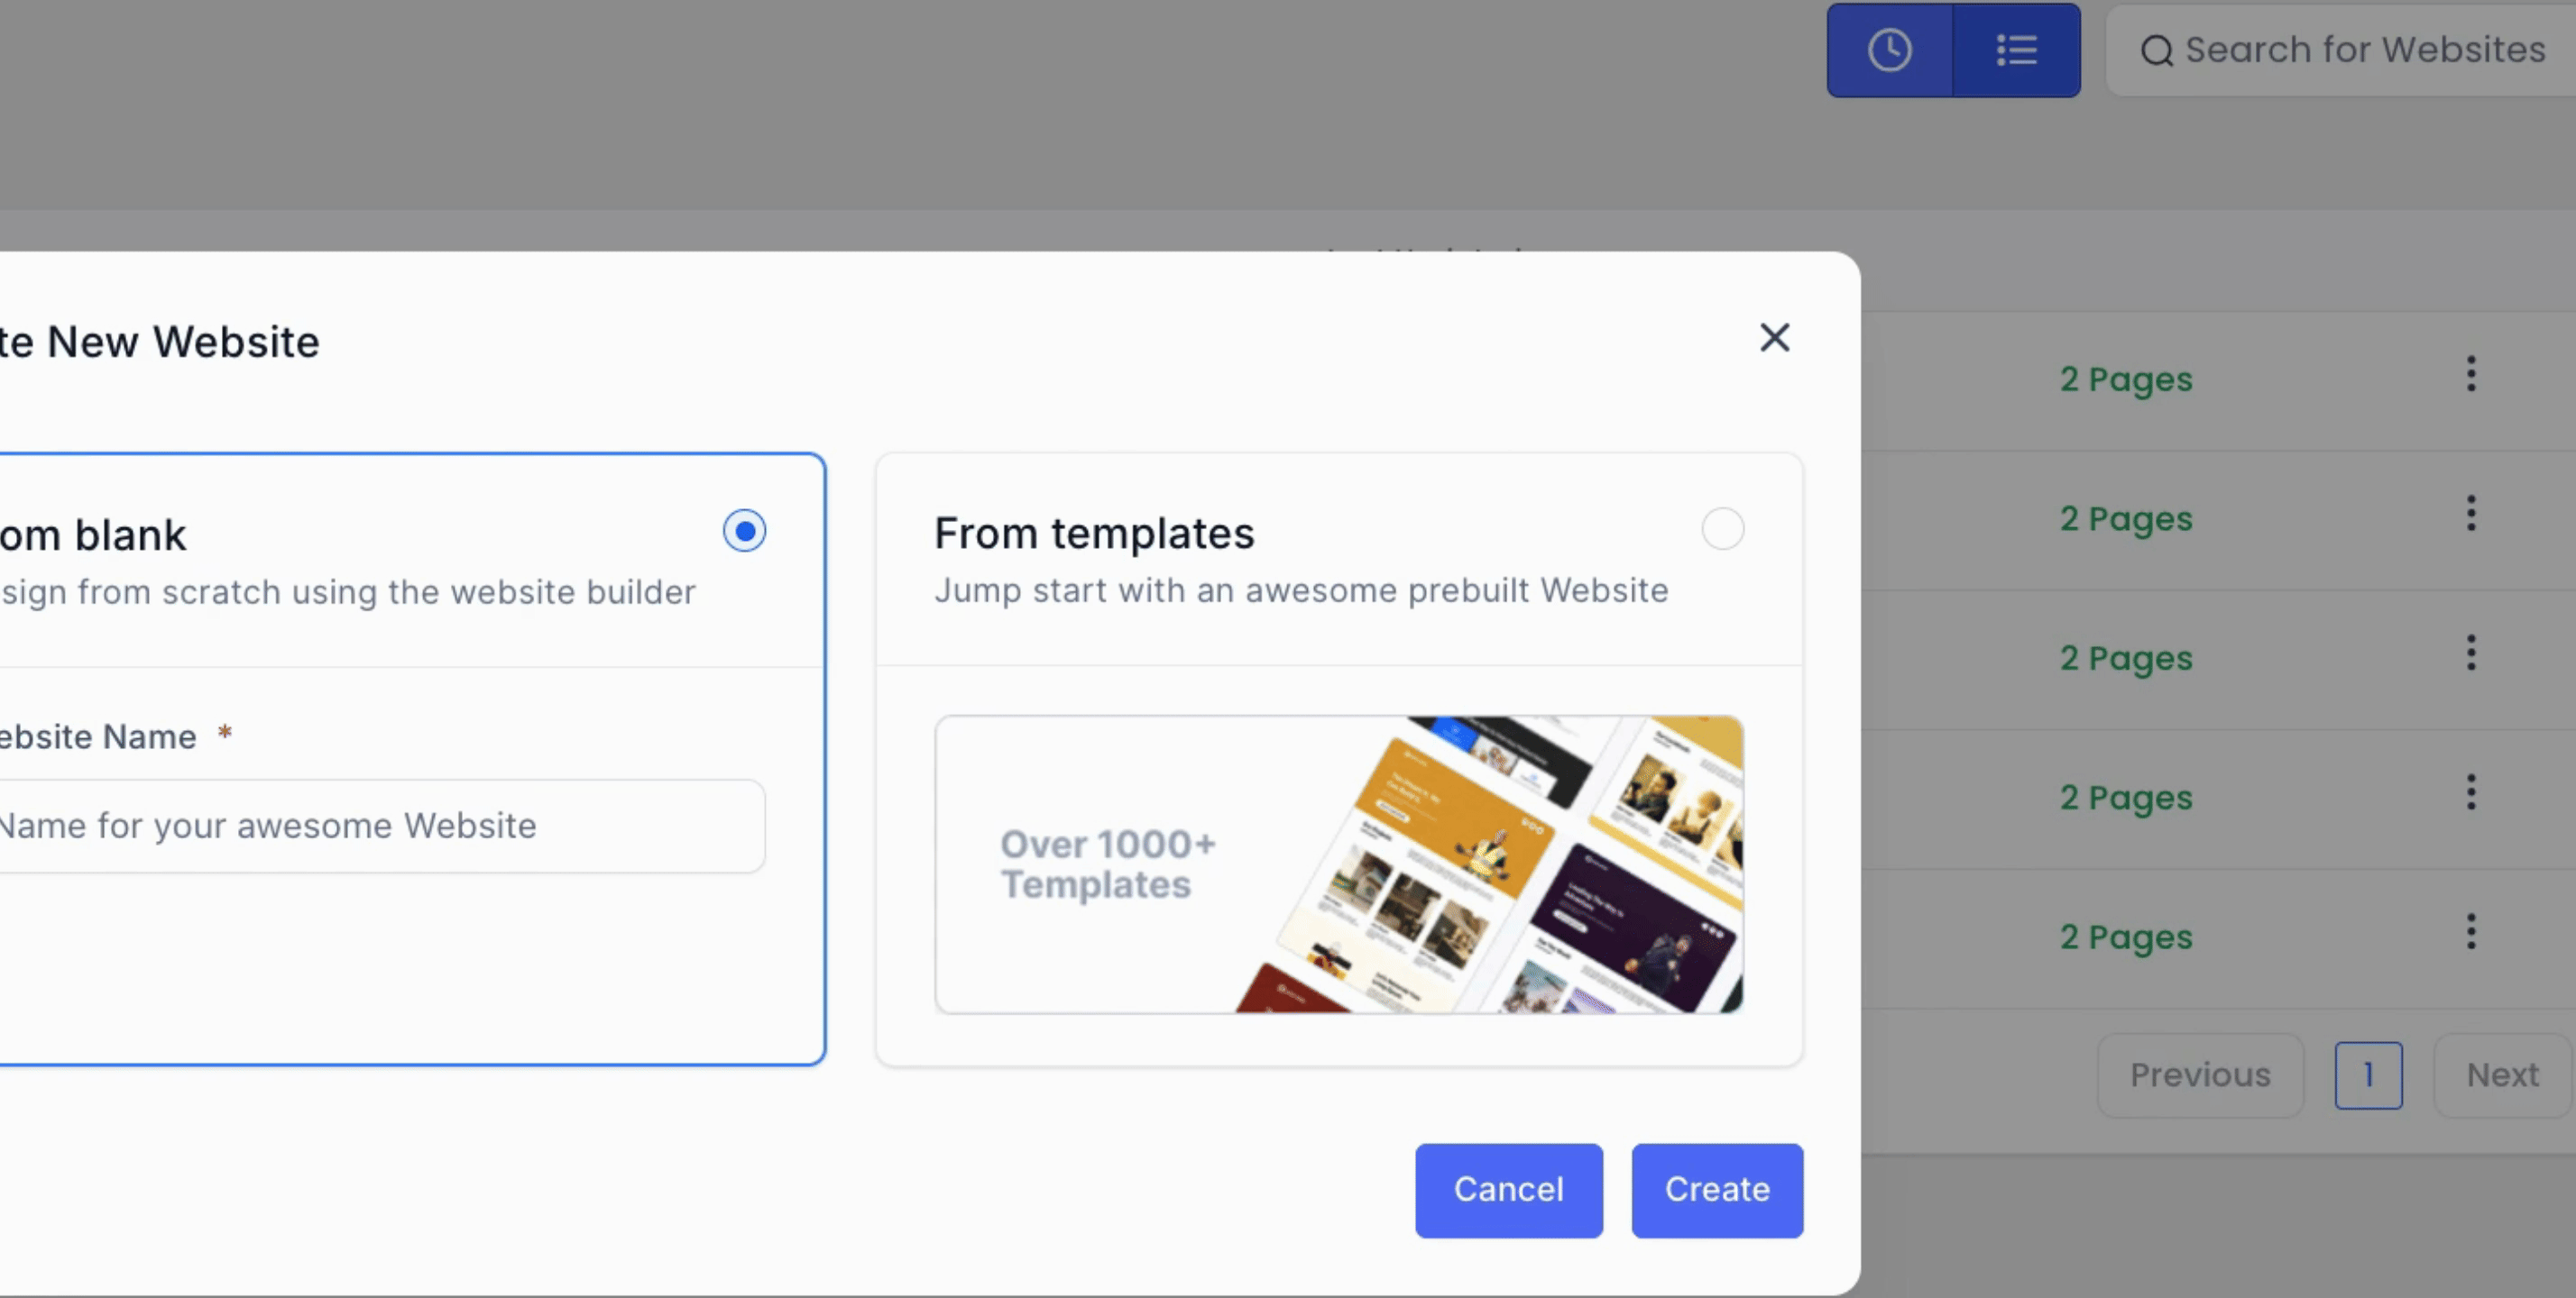This screenshot has width=2576, height=1298.
Task: Click the Over 1000+ Templates preview image
Action: click(x=1339, y=864)
